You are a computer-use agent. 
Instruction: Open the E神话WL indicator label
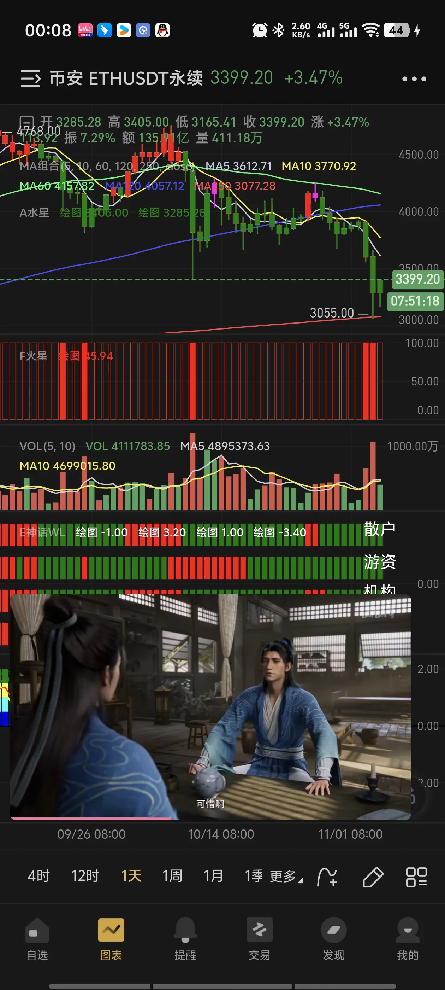click(42, 532)
